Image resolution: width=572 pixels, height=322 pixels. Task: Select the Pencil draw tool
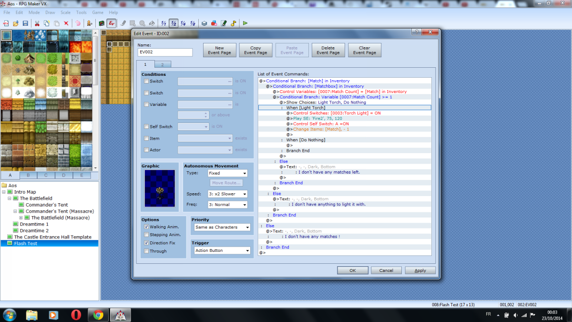pos(123,23)
